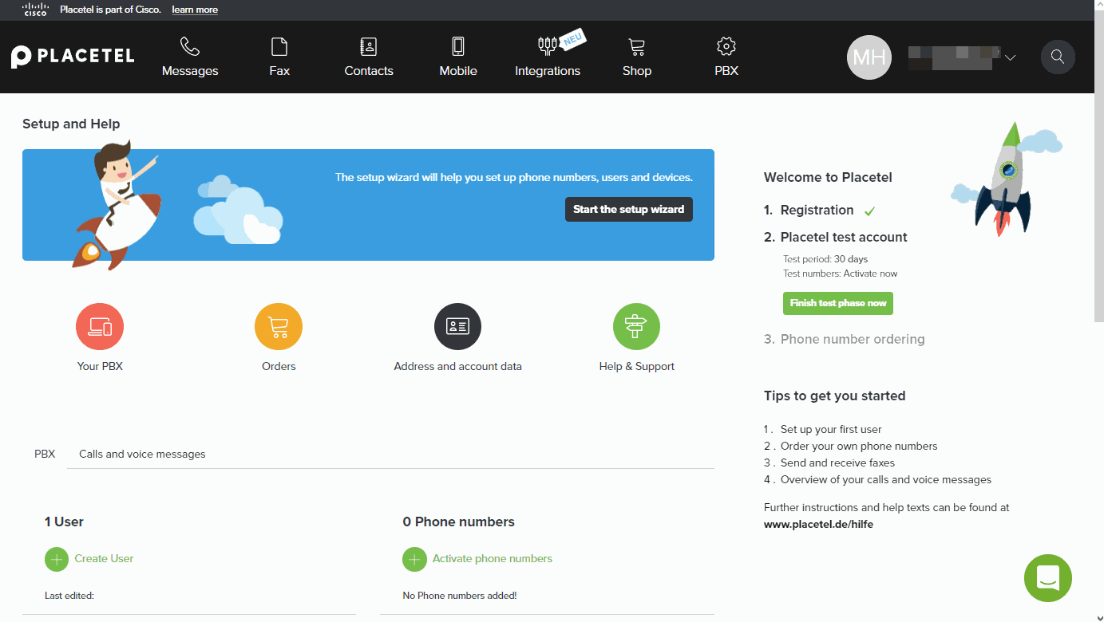Click the Activate phone numbers link
Image resolution: width=1104 pixels, height=622 pixels.
tap(493, 559)
